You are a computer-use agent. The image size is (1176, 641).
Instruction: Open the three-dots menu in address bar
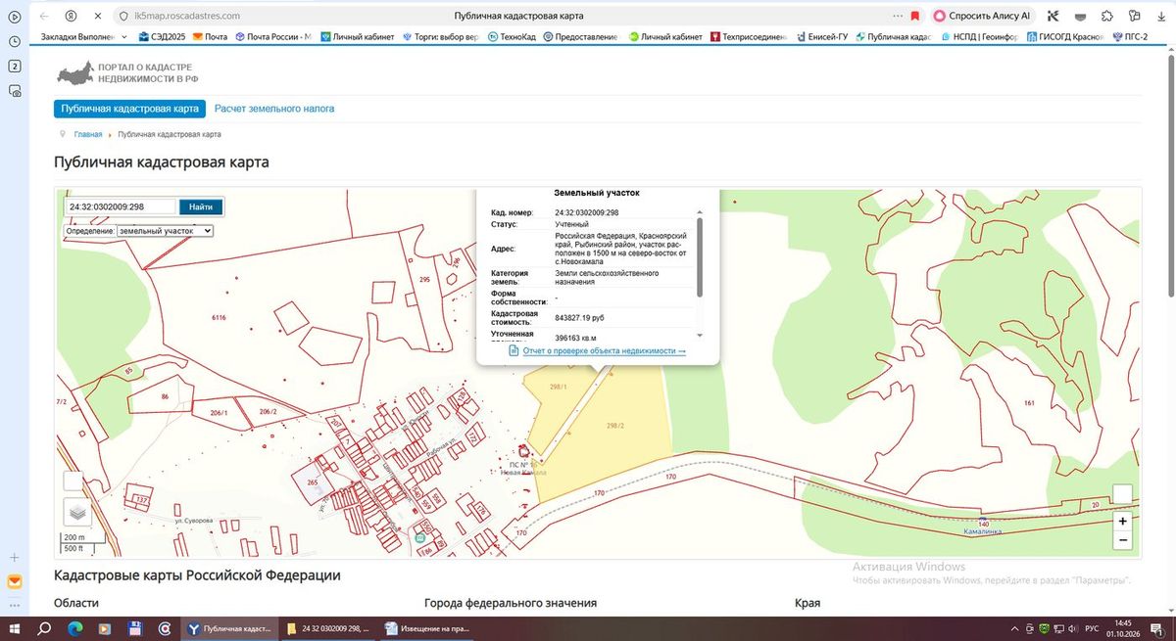[x=899, y=17]
